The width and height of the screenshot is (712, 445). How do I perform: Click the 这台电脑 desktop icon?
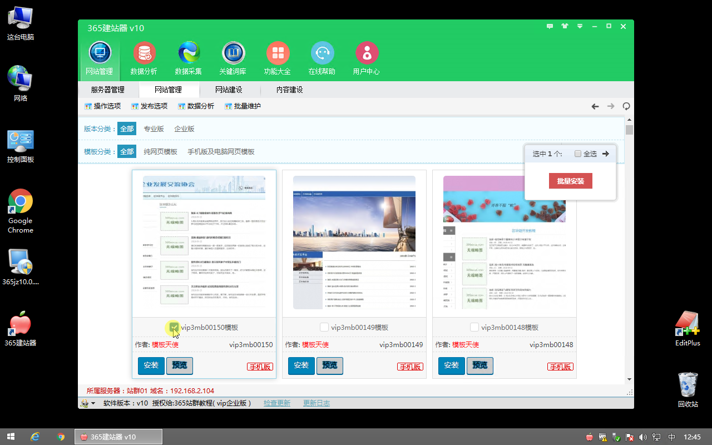[21, 23]
